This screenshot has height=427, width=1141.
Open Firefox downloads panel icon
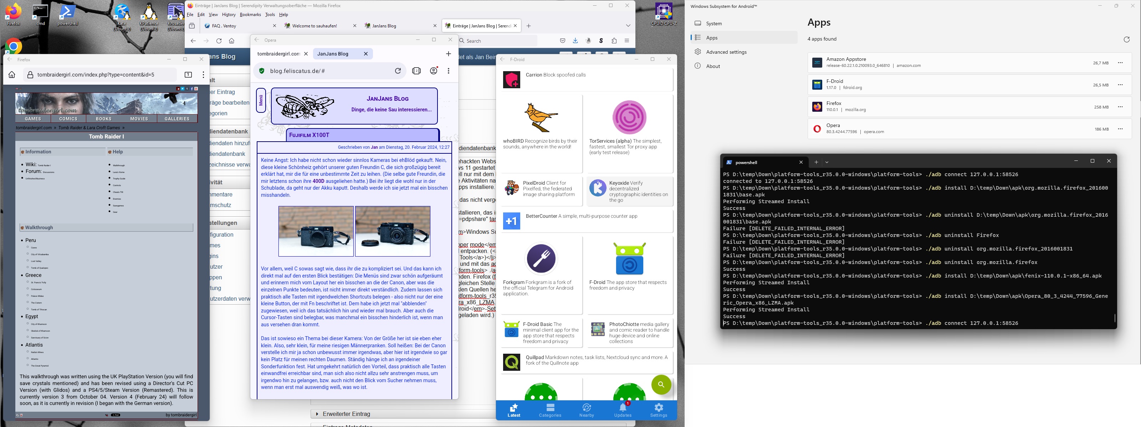click(575, 41)
